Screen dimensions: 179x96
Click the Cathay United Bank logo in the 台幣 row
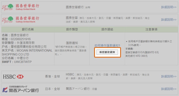(20, 7)
